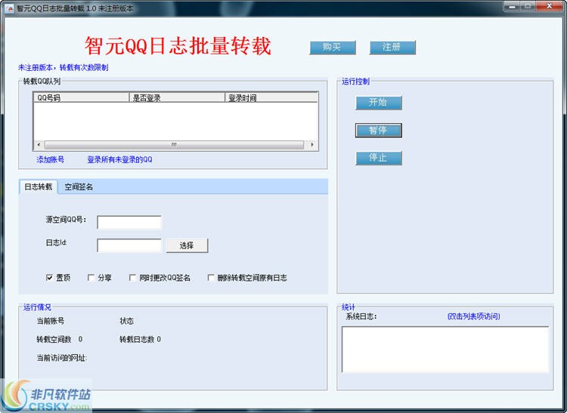Focus the 源空间QQ号 input field

pyautogui.click(x=129, y=223)
